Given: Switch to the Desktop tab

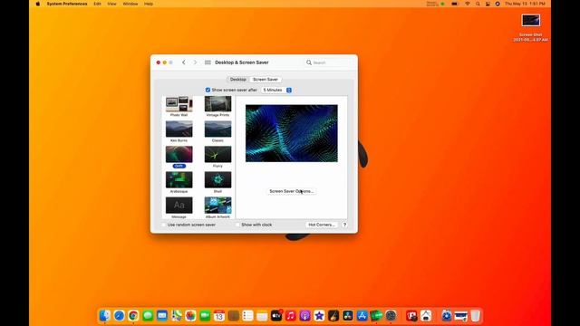Looking at the screenshot, I should (237, 80).
